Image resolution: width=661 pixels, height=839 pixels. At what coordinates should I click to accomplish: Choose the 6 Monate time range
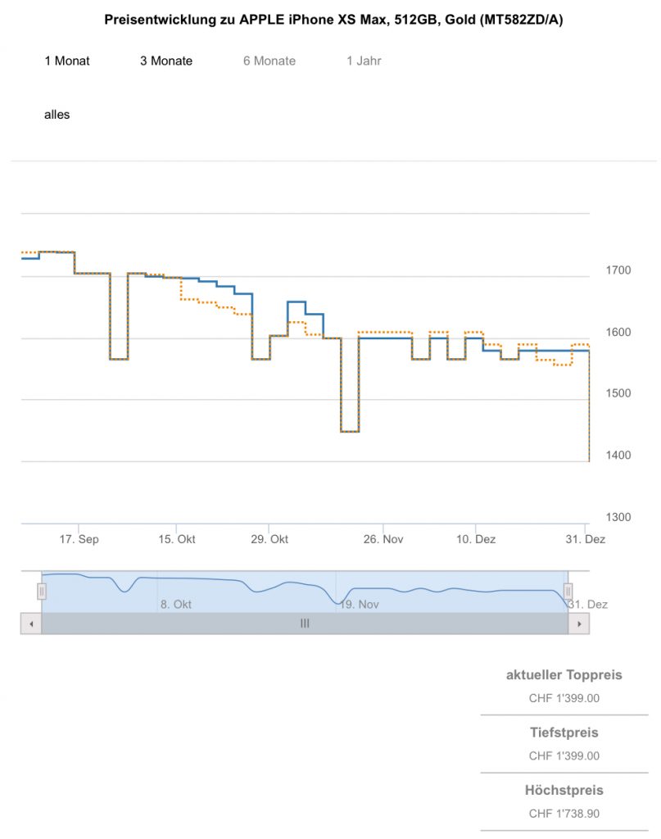(269, 61)
